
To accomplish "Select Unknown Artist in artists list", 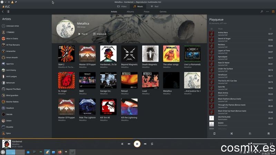I will (26, 26).
